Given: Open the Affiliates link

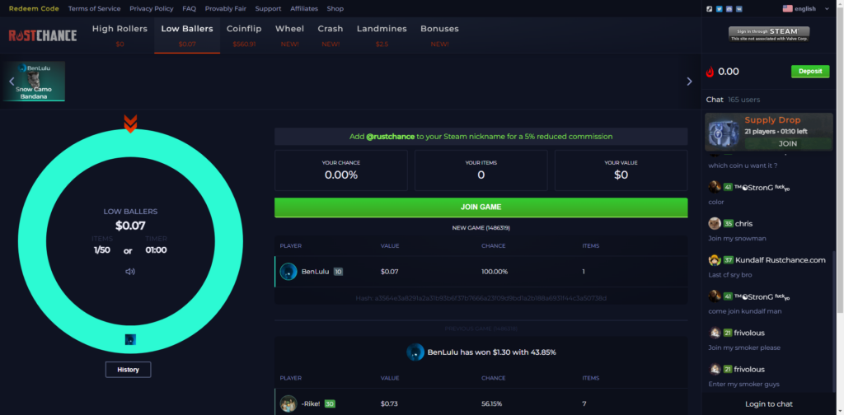Looking at the screenshot, I should [x=304, y=8].
